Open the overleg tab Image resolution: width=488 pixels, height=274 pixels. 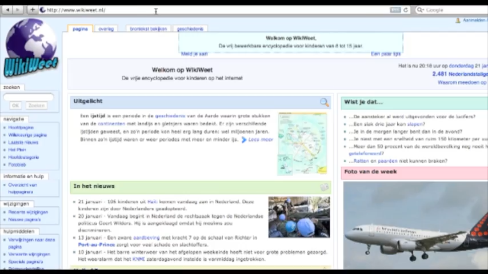pos(106,29)
